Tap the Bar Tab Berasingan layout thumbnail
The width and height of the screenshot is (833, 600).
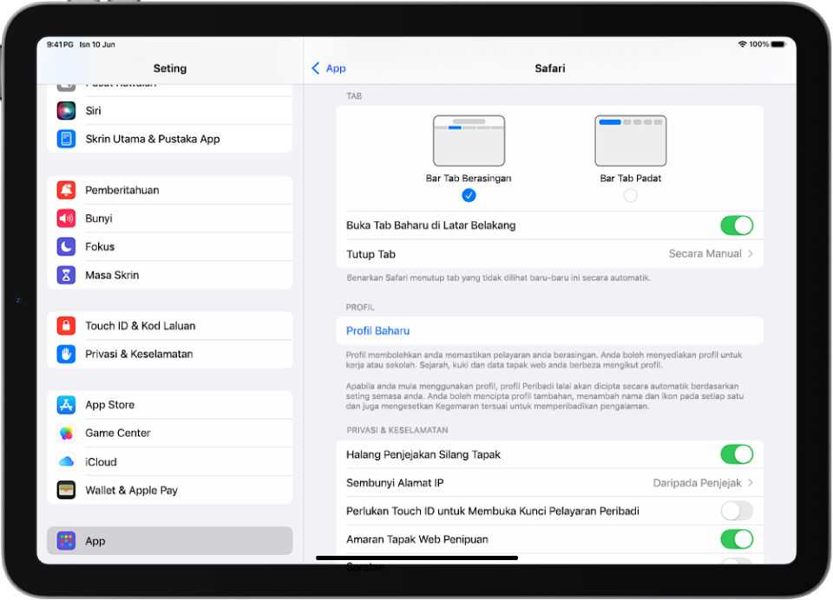point(469,140)
